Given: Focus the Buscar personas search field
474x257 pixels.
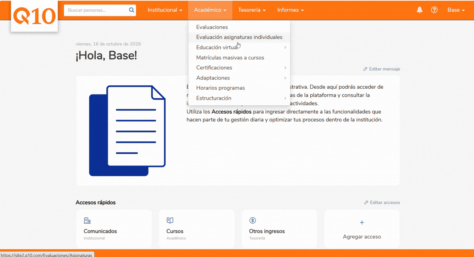Looking at the screenshot, I should [96, 10].
